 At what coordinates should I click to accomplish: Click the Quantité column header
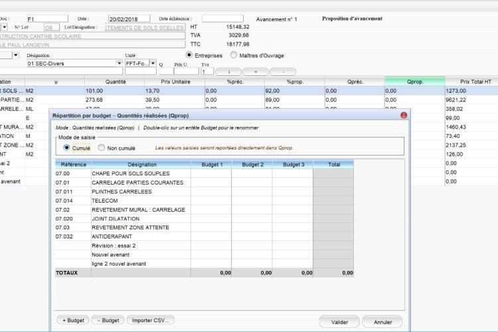point(116,82)
